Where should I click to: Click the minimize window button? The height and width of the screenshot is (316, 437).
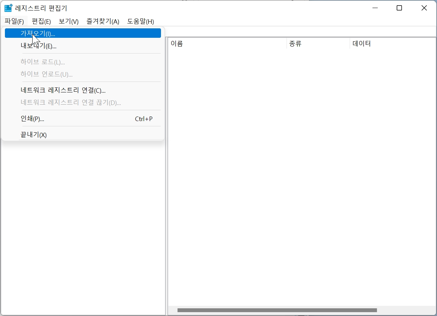point(375,8)
